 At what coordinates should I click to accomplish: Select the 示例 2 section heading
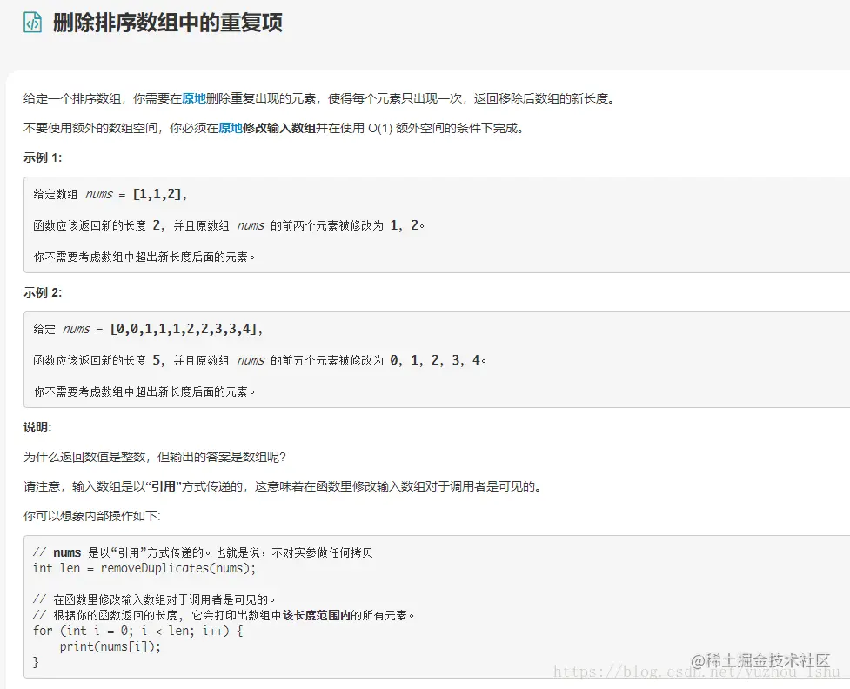click(x=37, y=293)
